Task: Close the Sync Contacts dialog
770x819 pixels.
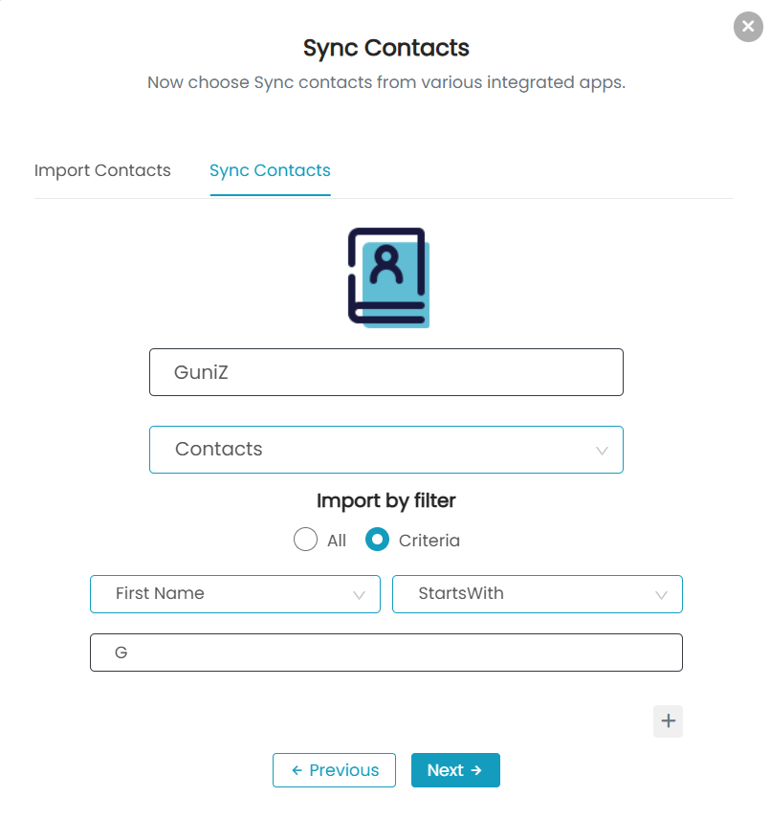Action: point(748,26)
